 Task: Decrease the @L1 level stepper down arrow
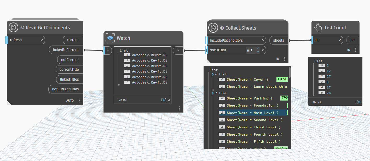[x=258, y=52]
